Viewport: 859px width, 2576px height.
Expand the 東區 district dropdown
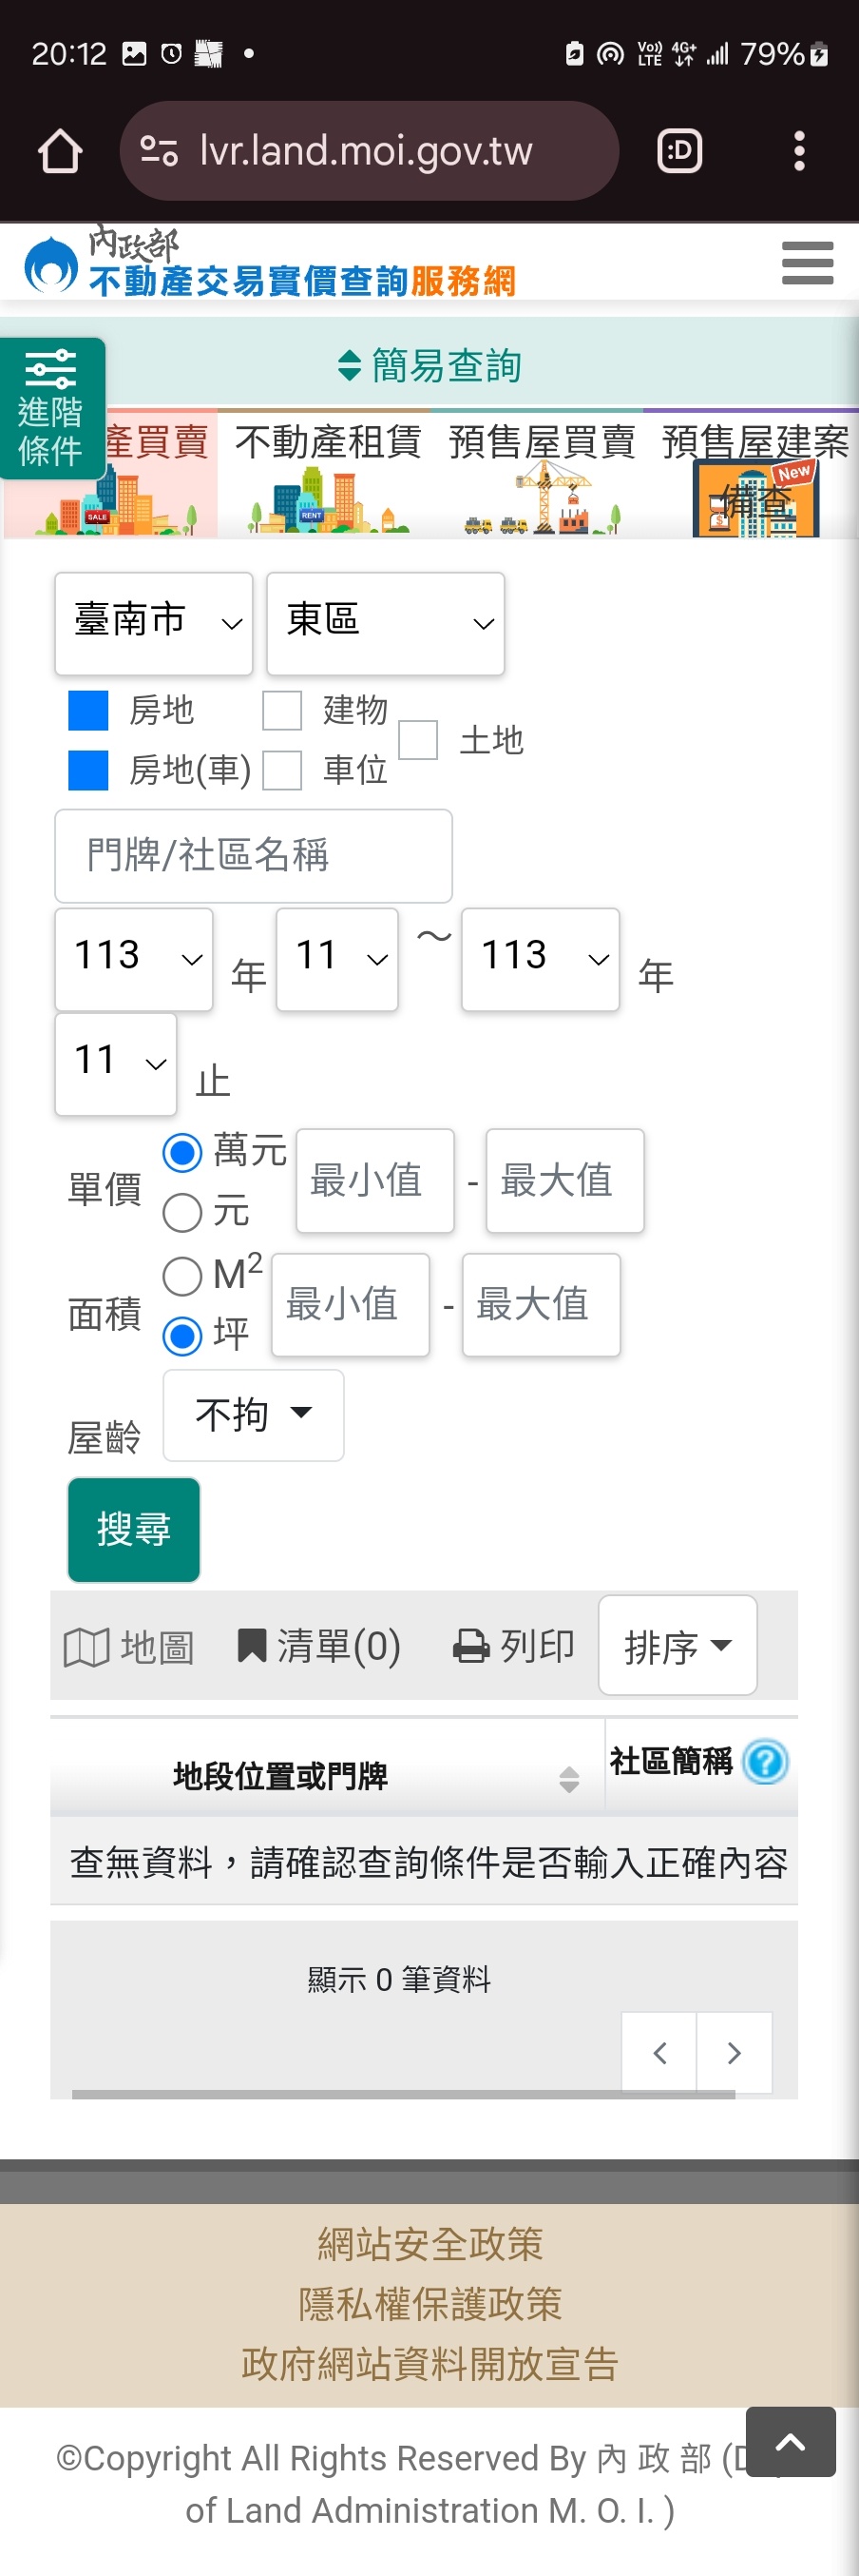(385, 623)
